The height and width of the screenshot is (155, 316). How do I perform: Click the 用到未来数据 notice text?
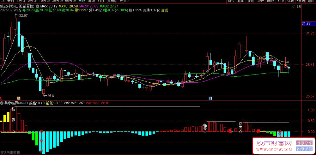10,152
